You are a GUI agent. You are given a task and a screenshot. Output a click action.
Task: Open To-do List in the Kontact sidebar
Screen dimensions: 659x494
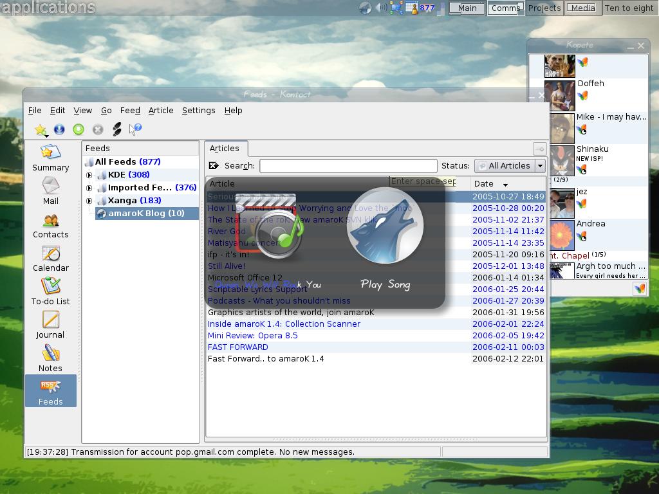pyautogui.click(x=50, y=291)
